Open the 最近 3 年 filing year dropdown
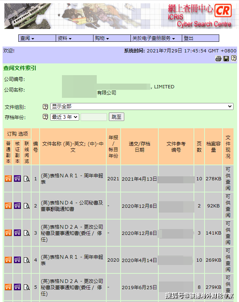 tap(65, 117)
